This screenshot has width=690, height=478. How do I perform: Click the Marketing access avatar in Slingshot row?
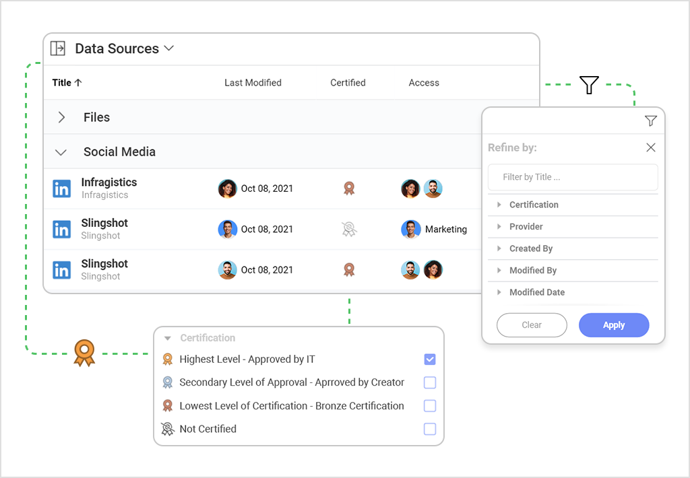tap(410, 229)
